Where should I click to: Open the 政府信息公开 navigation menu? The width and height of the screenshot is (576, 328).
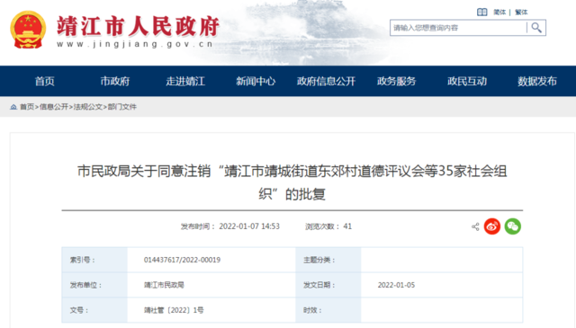326,81
